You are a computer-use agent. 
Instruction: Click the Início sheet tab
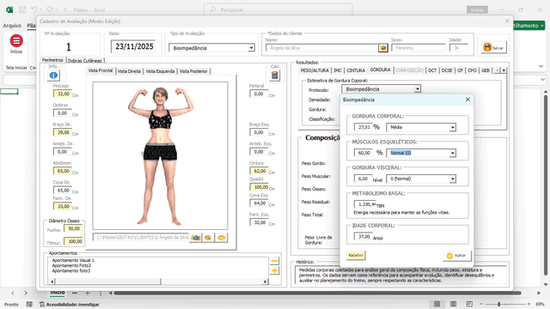pyautogui.click(x=58, y=293)
